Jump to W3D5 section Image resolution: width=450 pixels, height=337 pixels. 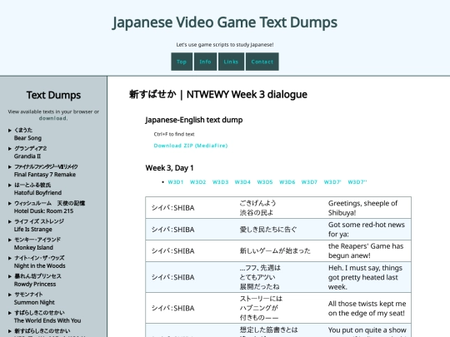point(265,182)
